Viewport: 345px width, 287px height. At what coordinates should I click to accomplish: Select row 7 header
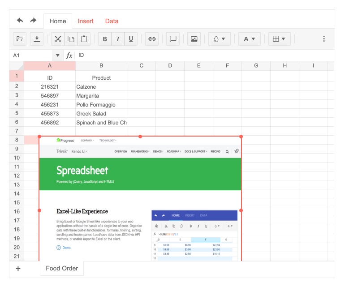point(17,131)
